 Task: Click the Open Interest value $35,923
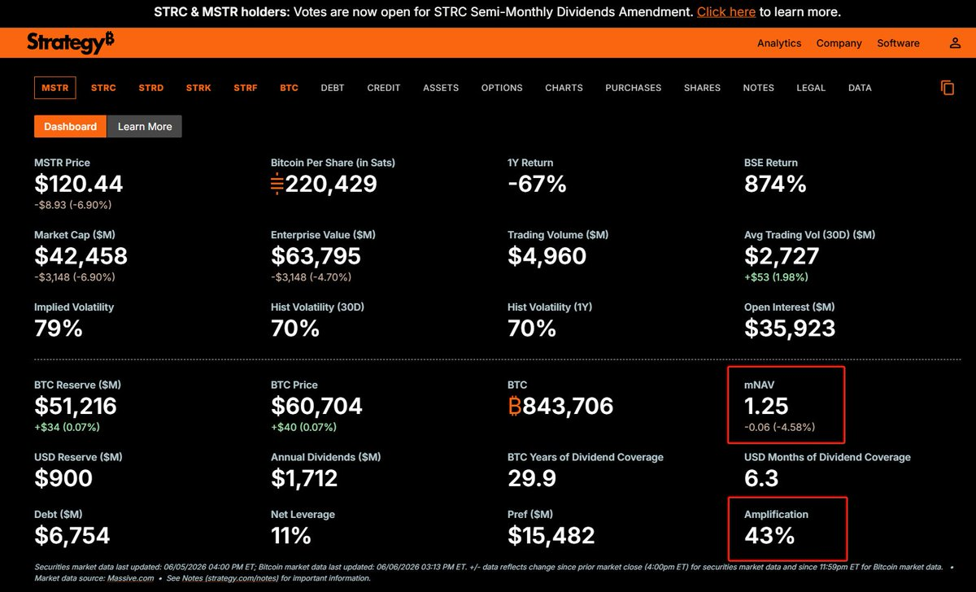point(790,329)
